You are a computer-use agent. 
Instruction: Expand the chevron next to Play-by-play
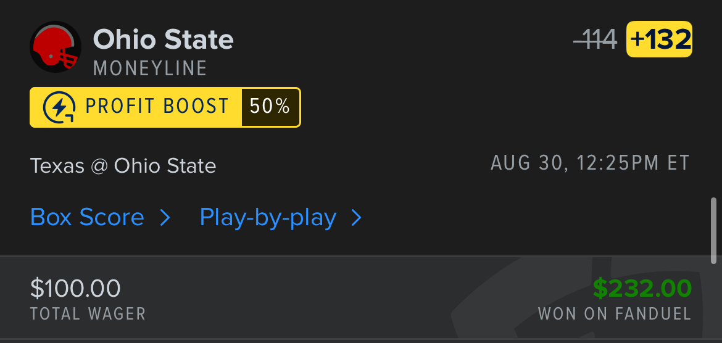[x=357, y=217]
